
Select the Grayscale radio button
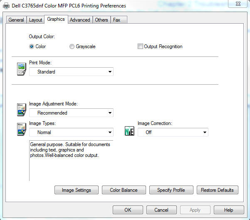pyautogui.click(x=72, y=46)
